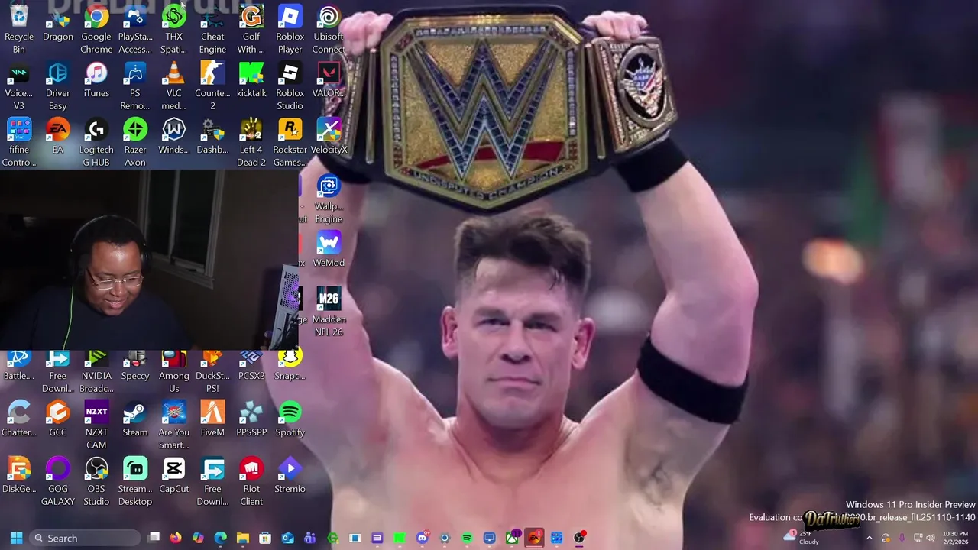The image size is (978, 550).
Task: Open the VALORANT desktop shortcut
Action: pos(329,80)
